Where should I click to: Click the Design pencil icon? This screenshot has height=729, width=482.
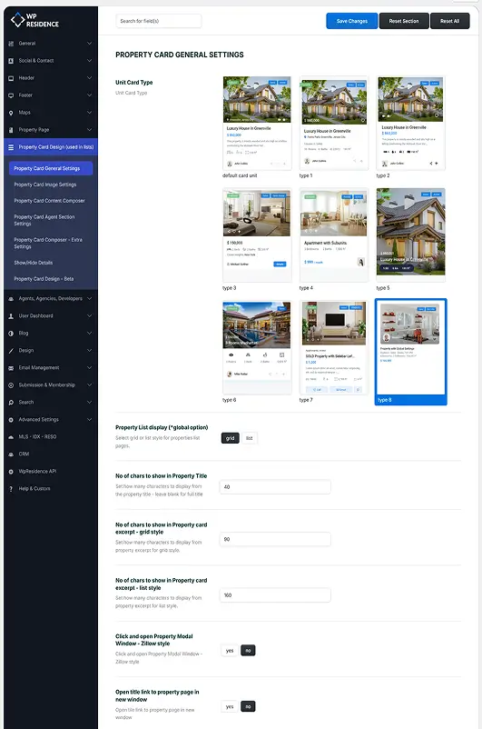point(11,351)
